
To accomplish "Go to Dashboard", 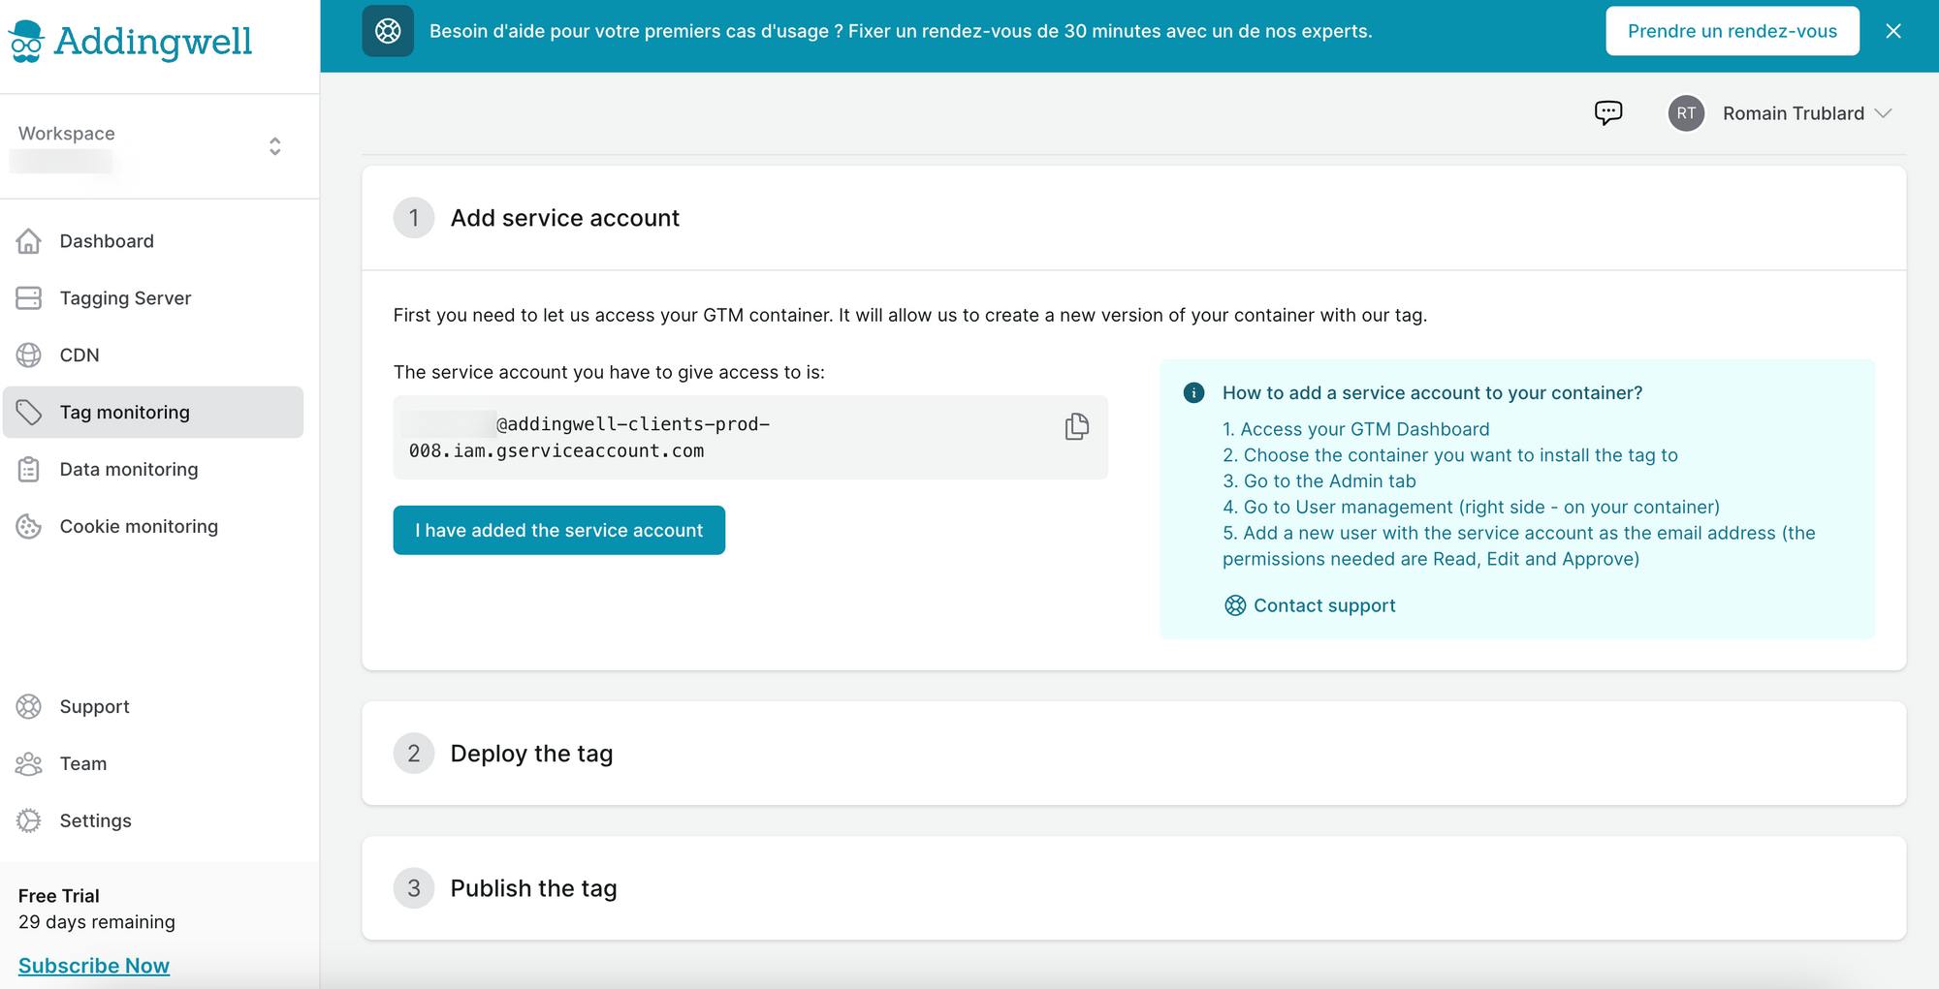I will (x=153, y=241).
